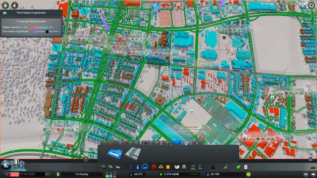
Task: Open the Chirper bird icon at top
Action: click(156, 6)
